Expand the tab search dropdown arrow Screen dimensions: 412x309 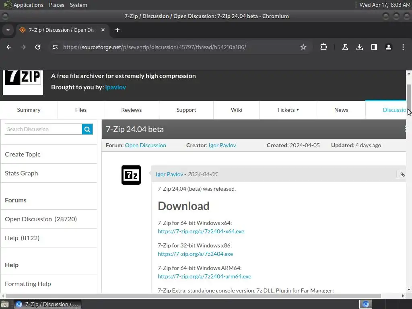tap(8, 30)
